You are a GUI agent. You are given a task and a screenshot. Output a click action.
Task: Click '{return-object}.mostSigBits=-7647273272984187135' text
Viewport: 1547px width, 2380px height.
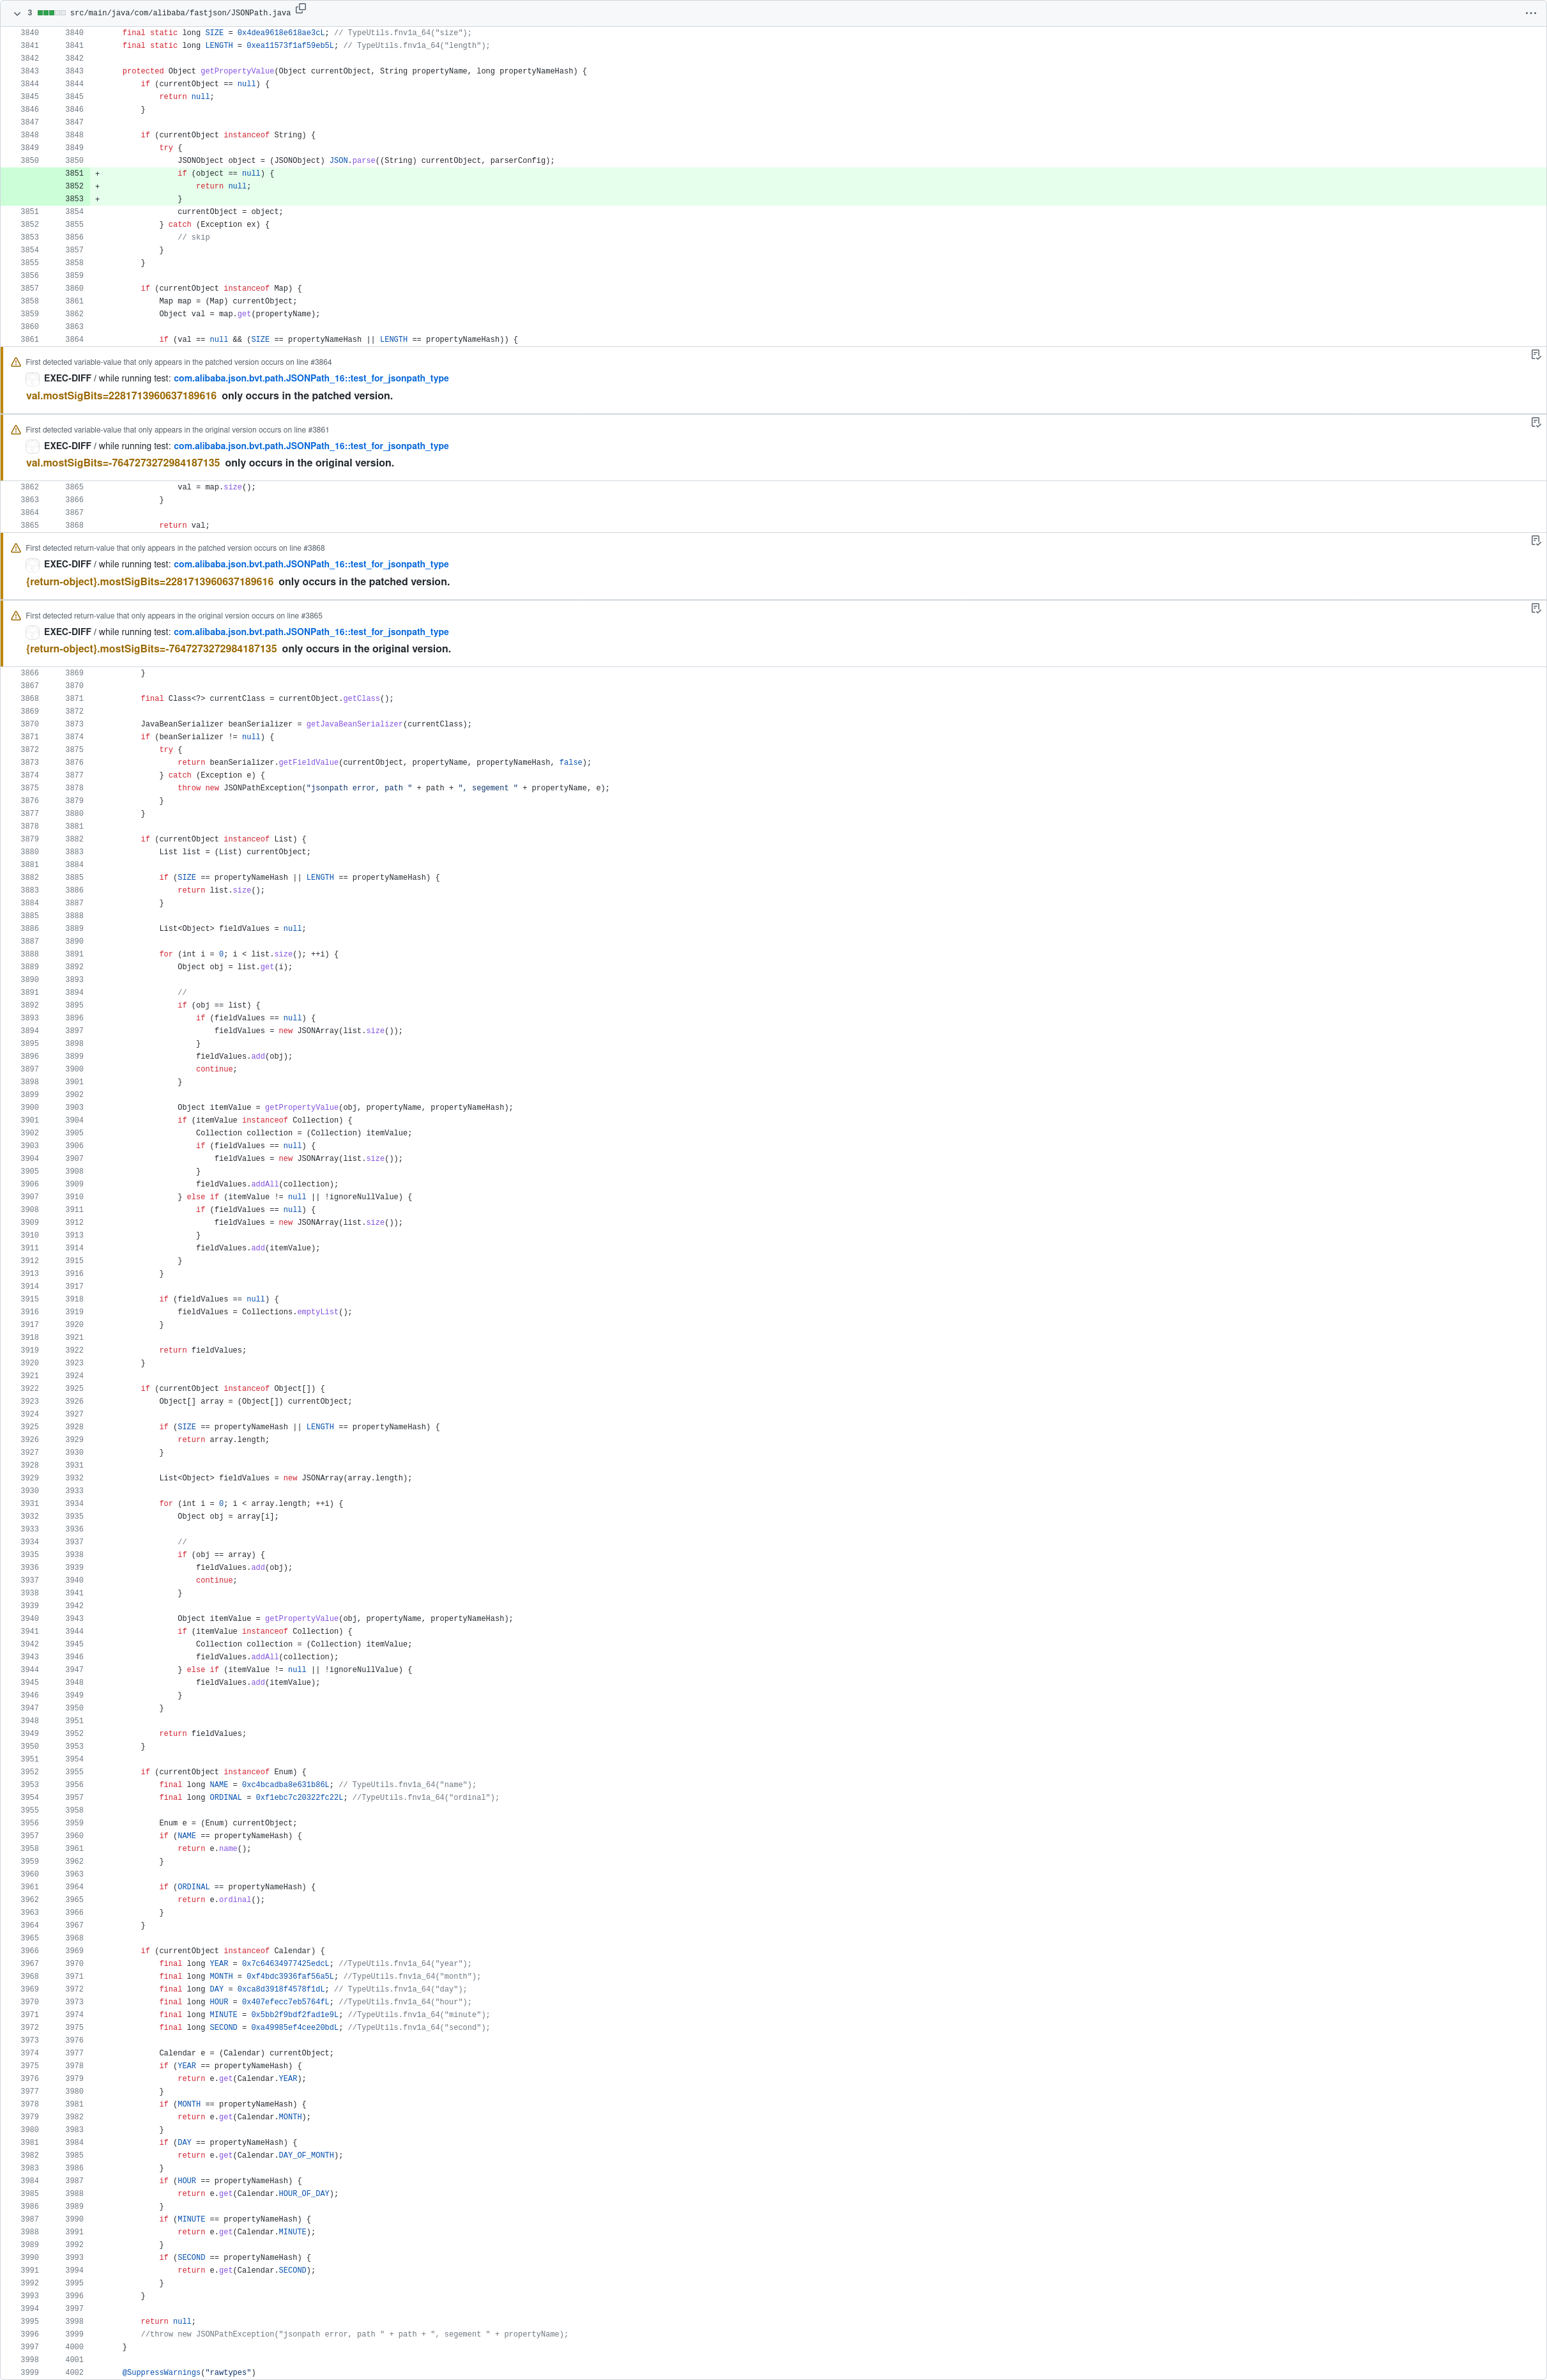coord(152,649)
